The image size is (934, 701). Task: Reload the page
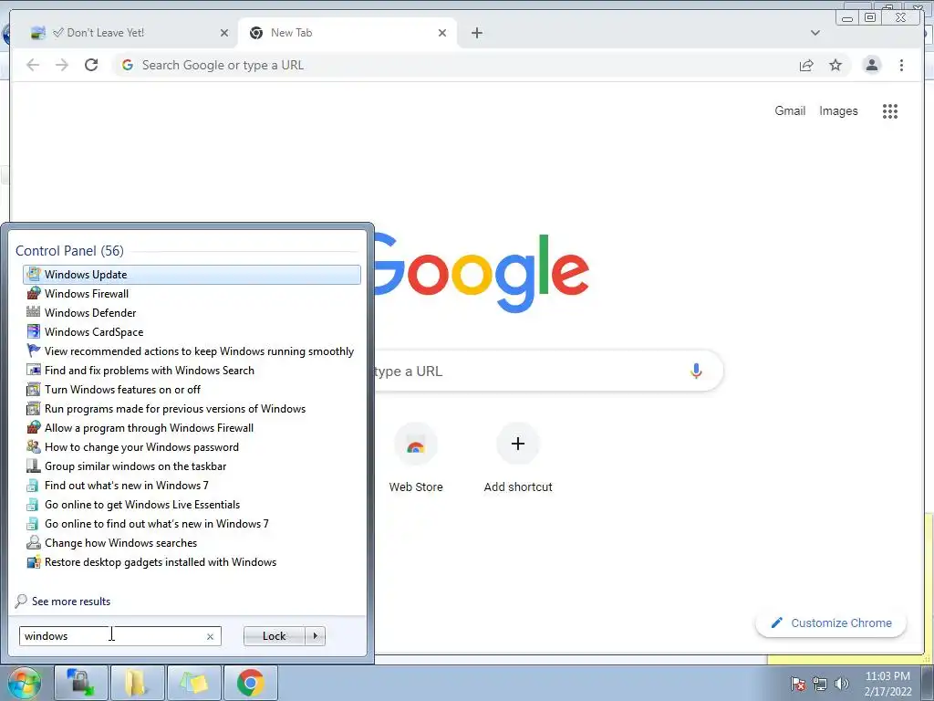click(91, 65)
